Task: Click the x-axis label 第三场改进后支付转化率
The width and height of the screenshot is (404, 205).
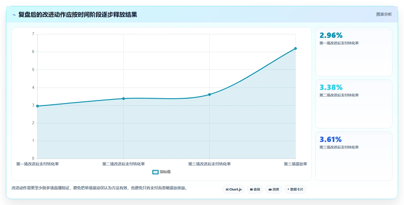Action: tap(210, 164)
